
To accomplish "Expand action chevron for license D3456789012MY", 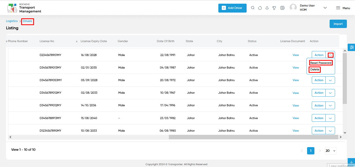I will [x=330, y=93].
